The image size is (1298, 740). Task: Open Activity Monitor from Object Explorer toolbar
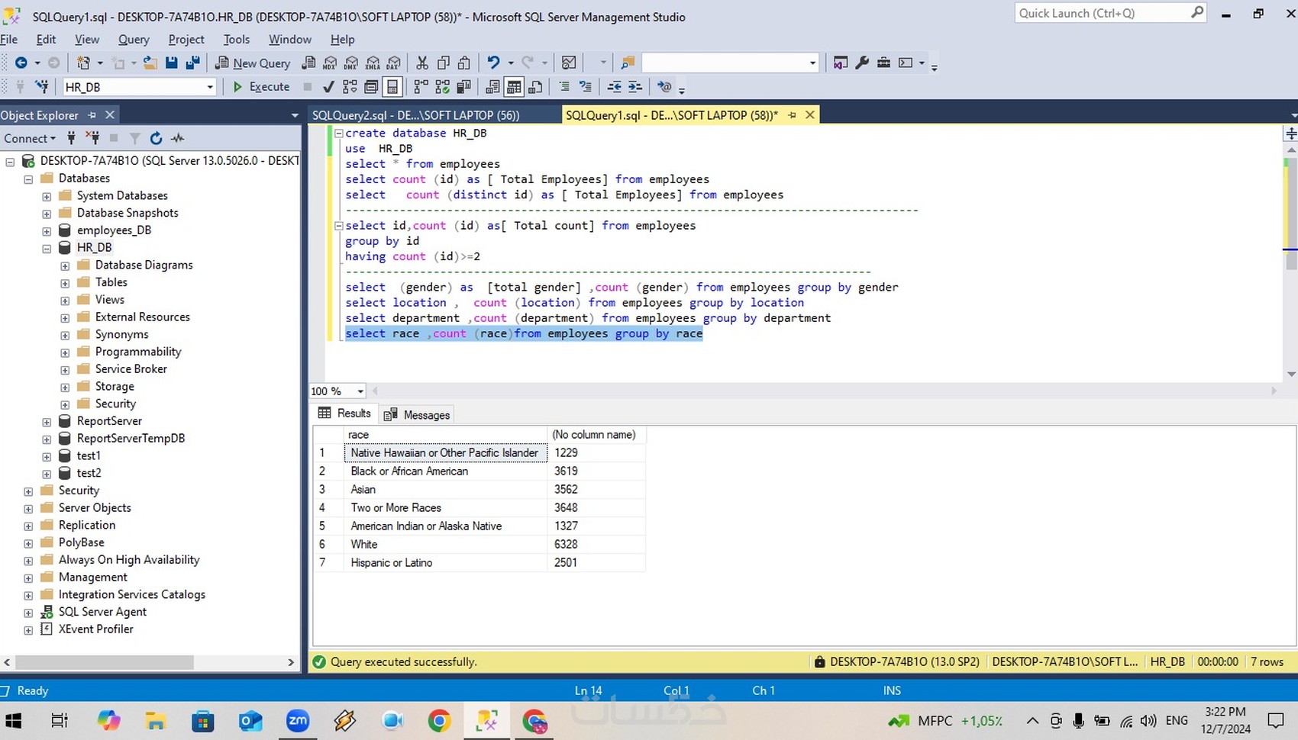pyautogui.click(x=178, y=138)
